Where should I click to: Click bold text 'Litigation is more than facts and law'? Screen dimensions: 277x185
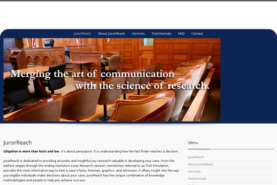point(31,151)
